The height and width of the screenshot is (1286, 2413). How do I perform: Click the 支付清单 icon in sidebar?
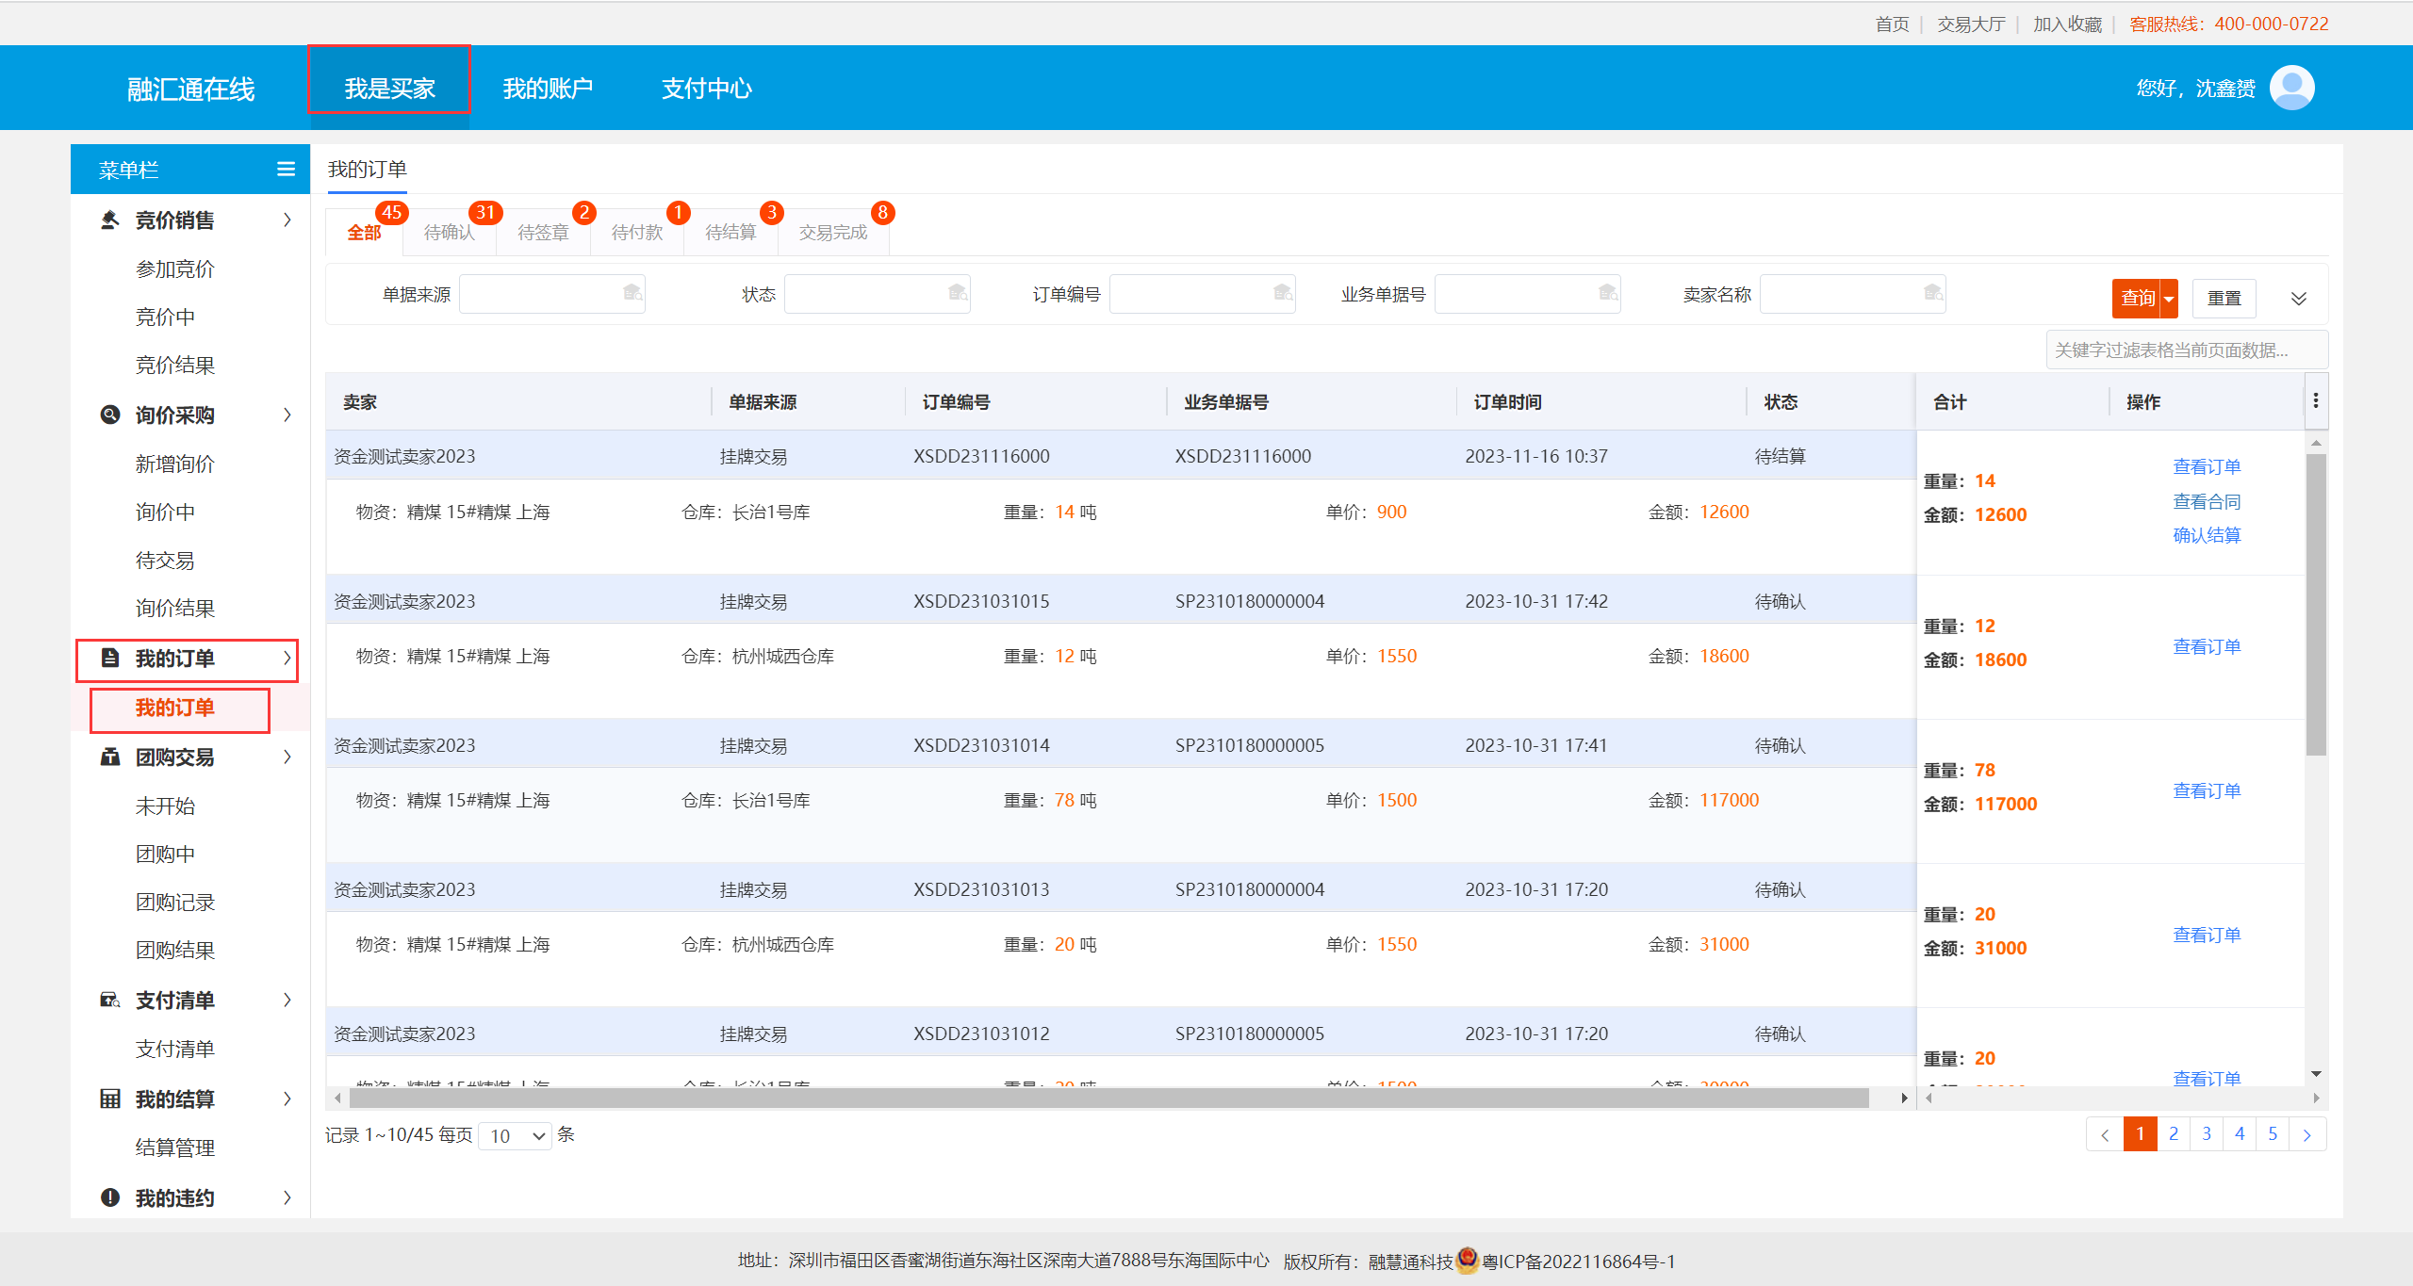[110, 1000]
